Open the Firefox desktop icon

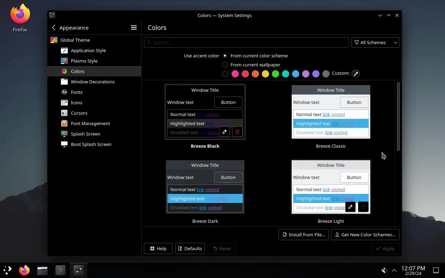coord(20,18)
